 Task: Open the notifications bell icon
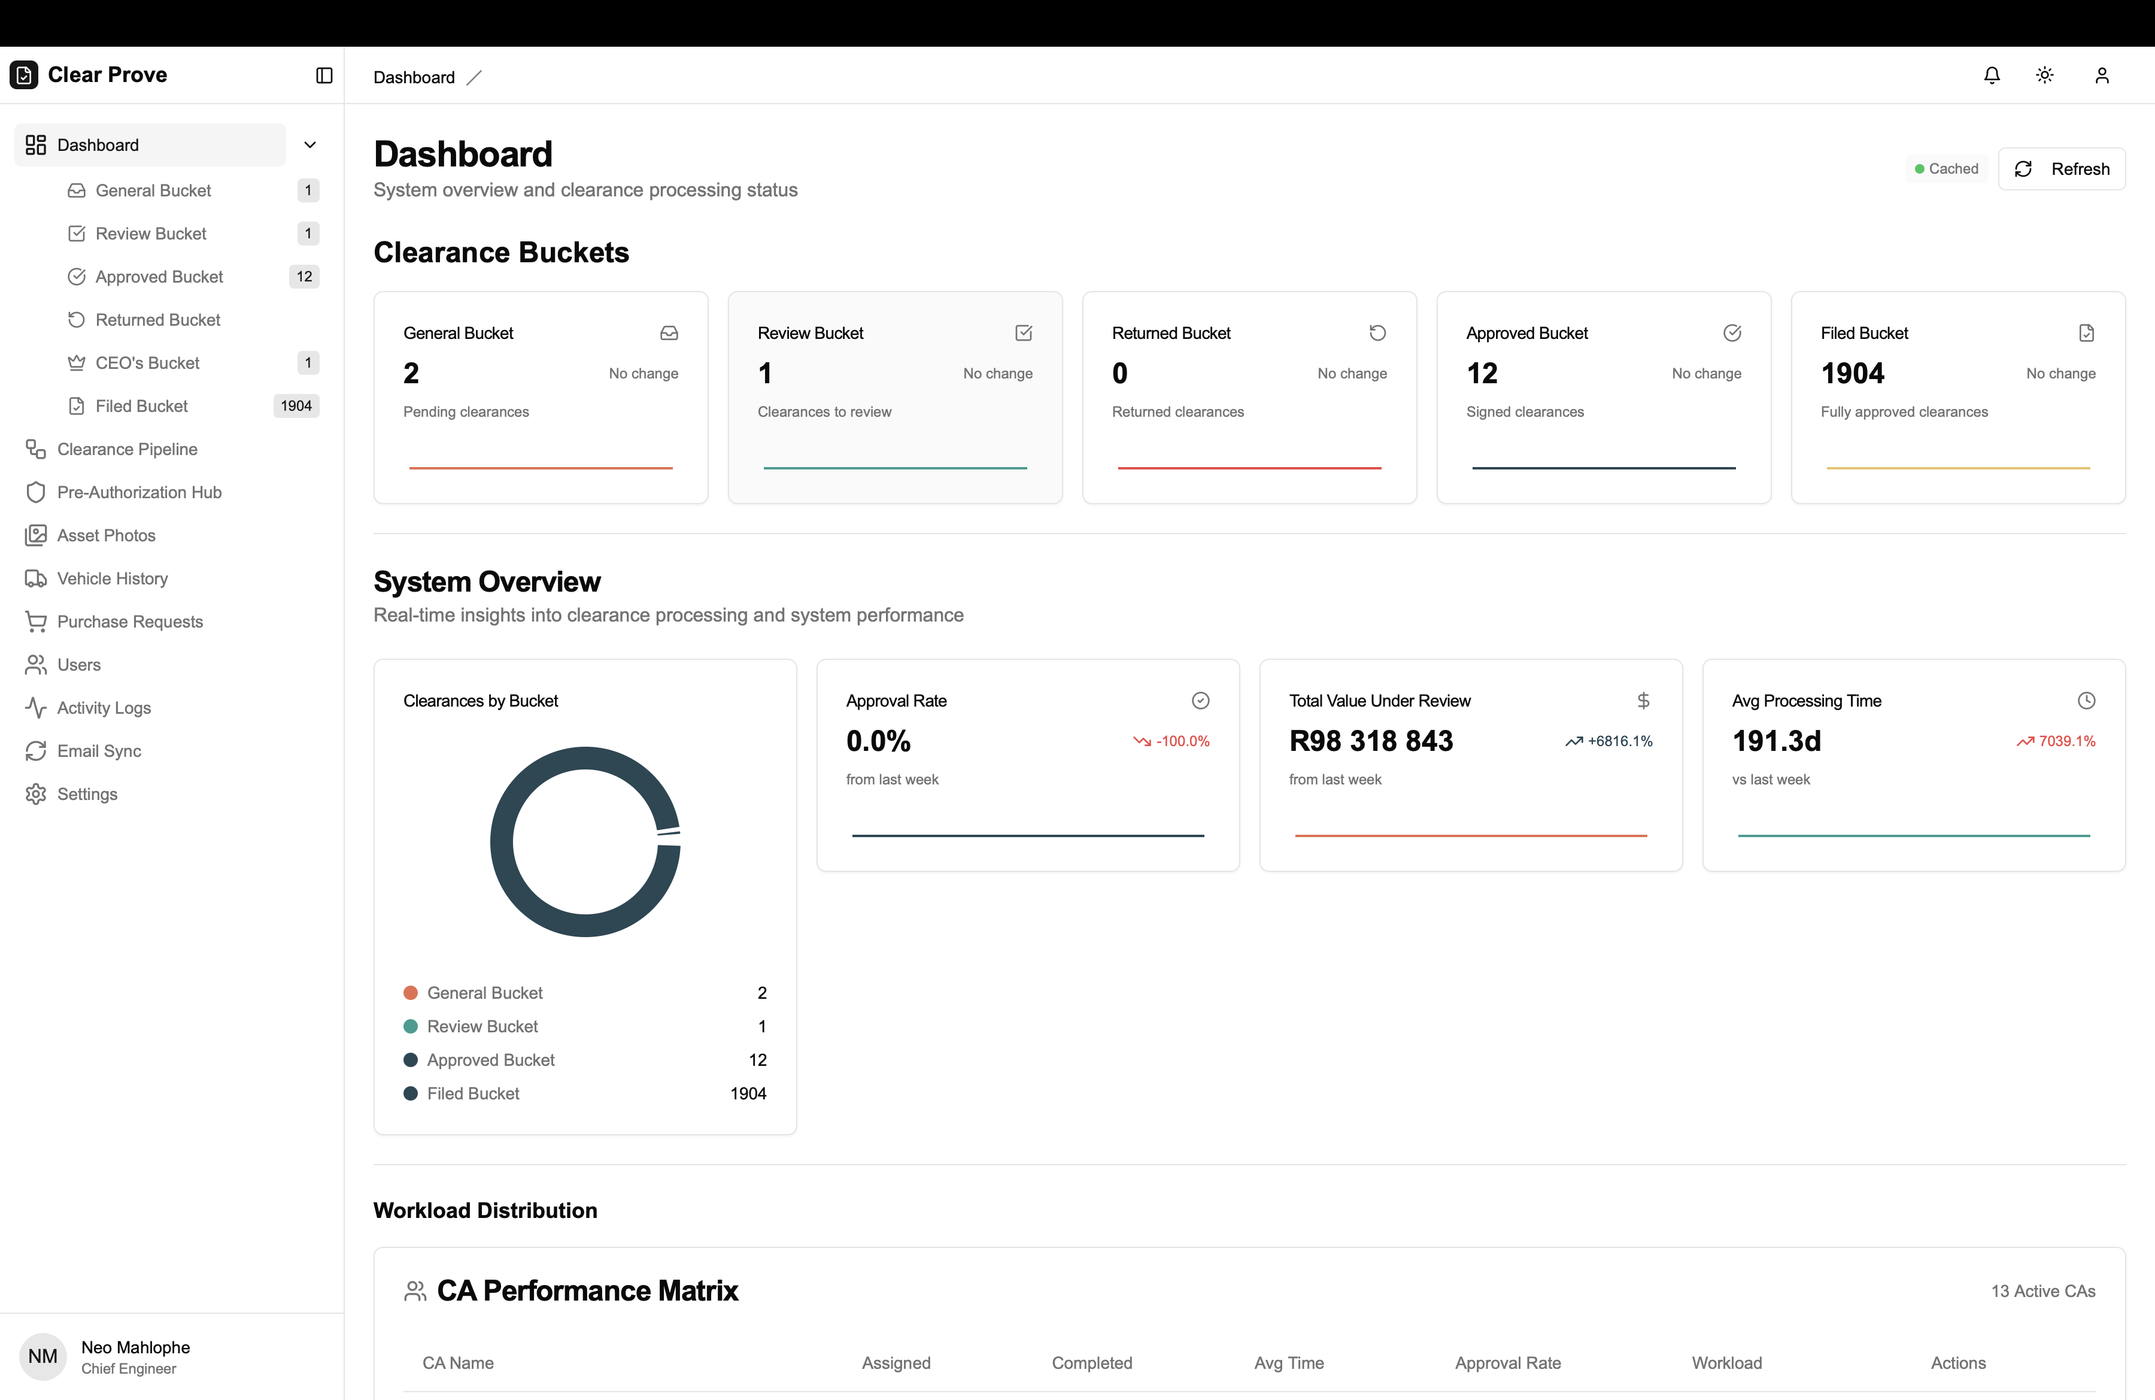[1991, 75]
